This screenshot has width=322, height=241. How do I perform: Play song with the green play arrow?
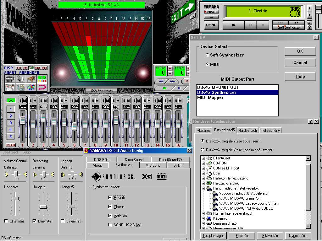click(165, 88)
